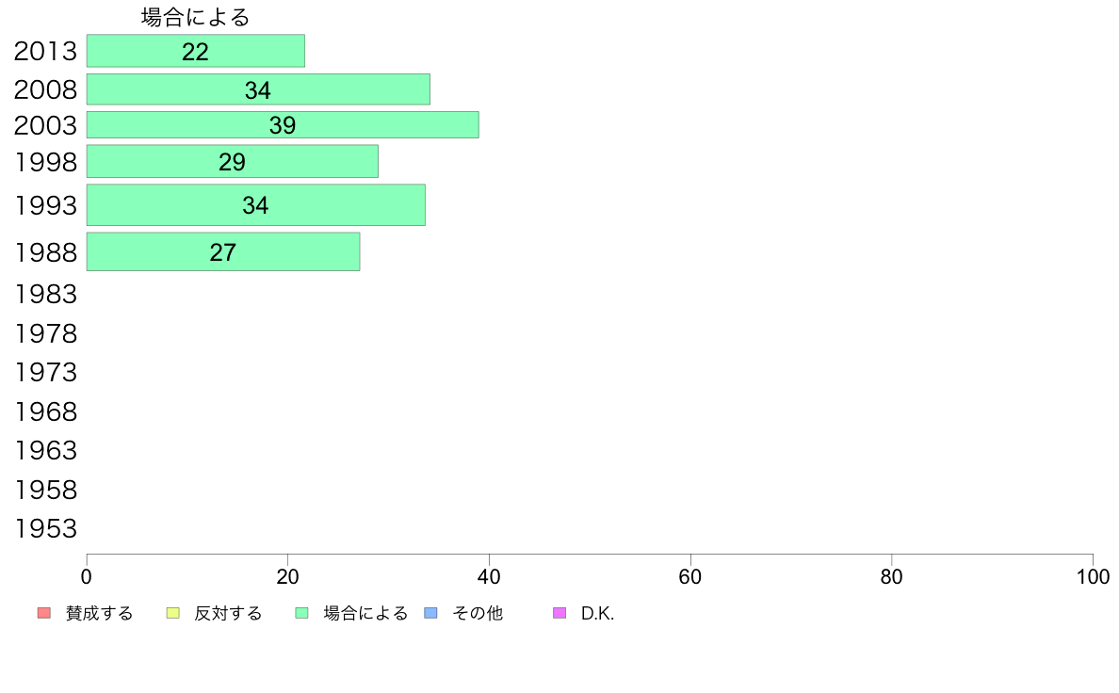Toggle the その他 legend label

478,613
